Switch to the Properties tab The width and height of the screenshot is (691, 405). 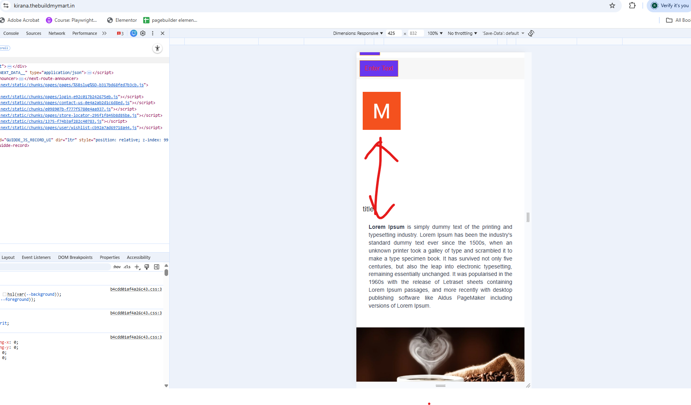point(110,257)
